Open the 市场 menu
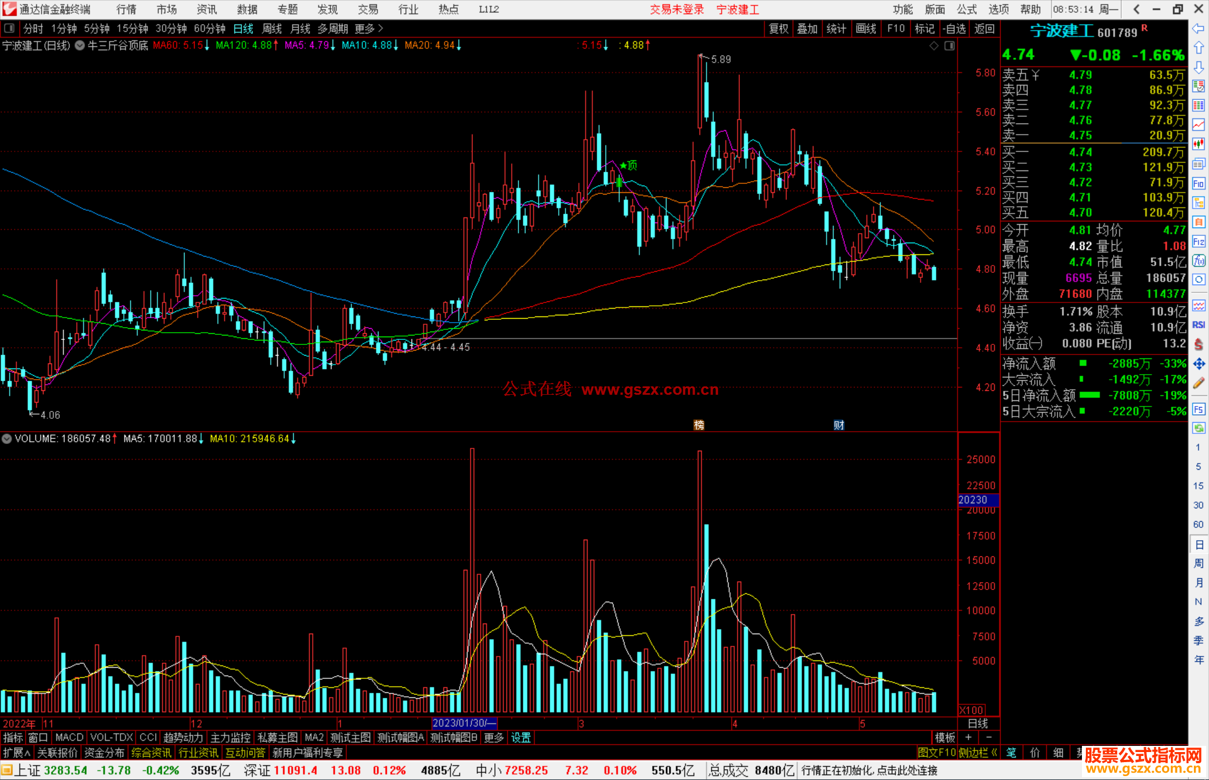1209x780 pixels. tap(166, 10)
